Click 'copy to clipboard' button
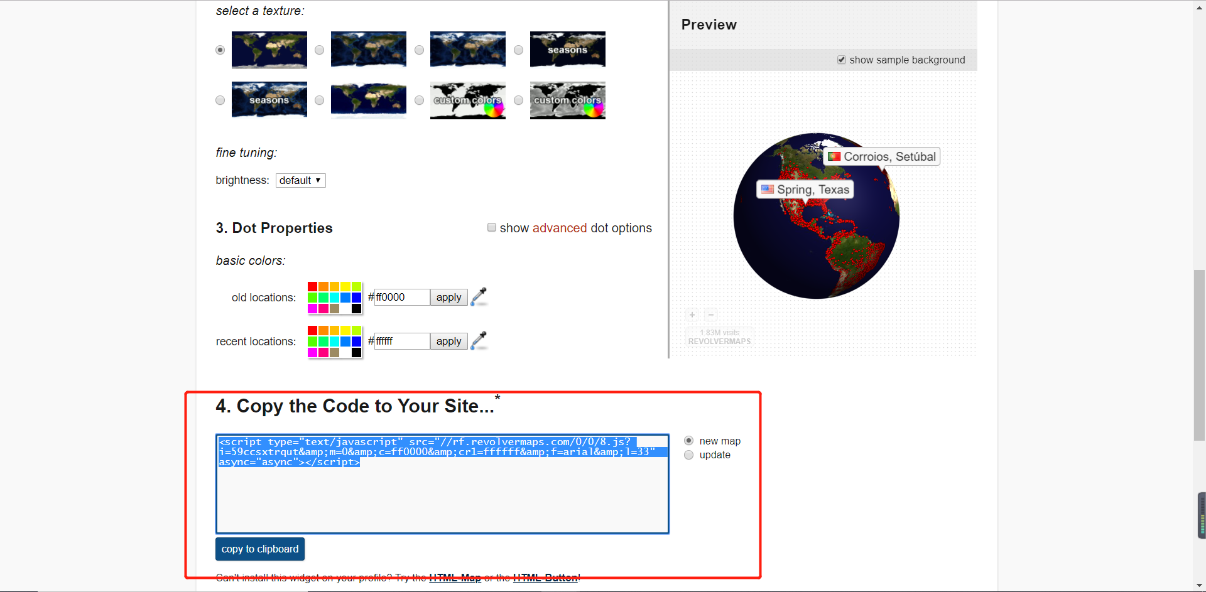 [260, 549]
